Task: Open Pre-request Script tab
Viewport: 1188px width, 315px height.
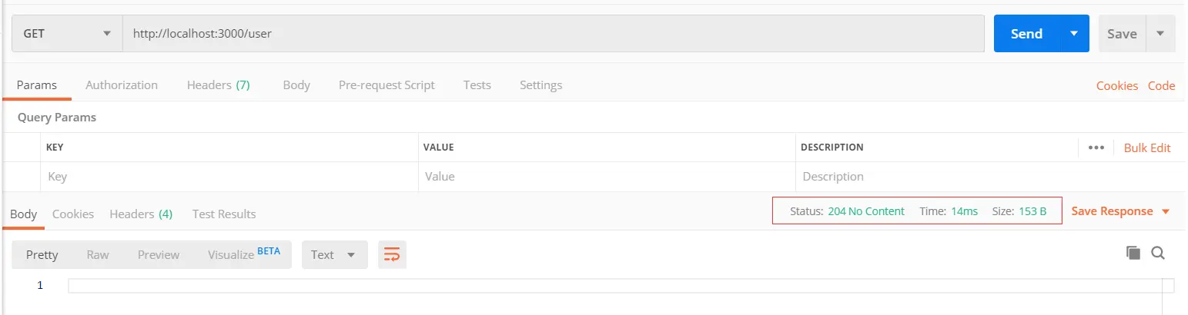Action: (387, 85)
